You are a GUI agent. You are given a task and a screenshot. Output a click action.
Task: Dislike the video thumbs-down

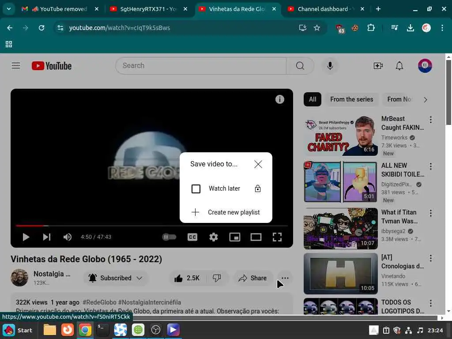point(217,278)
